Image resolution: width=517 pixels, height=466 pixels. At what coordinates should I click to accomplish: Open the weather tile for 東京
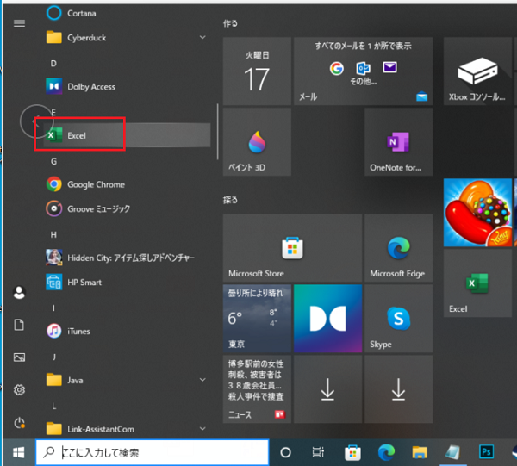(257, 319)
